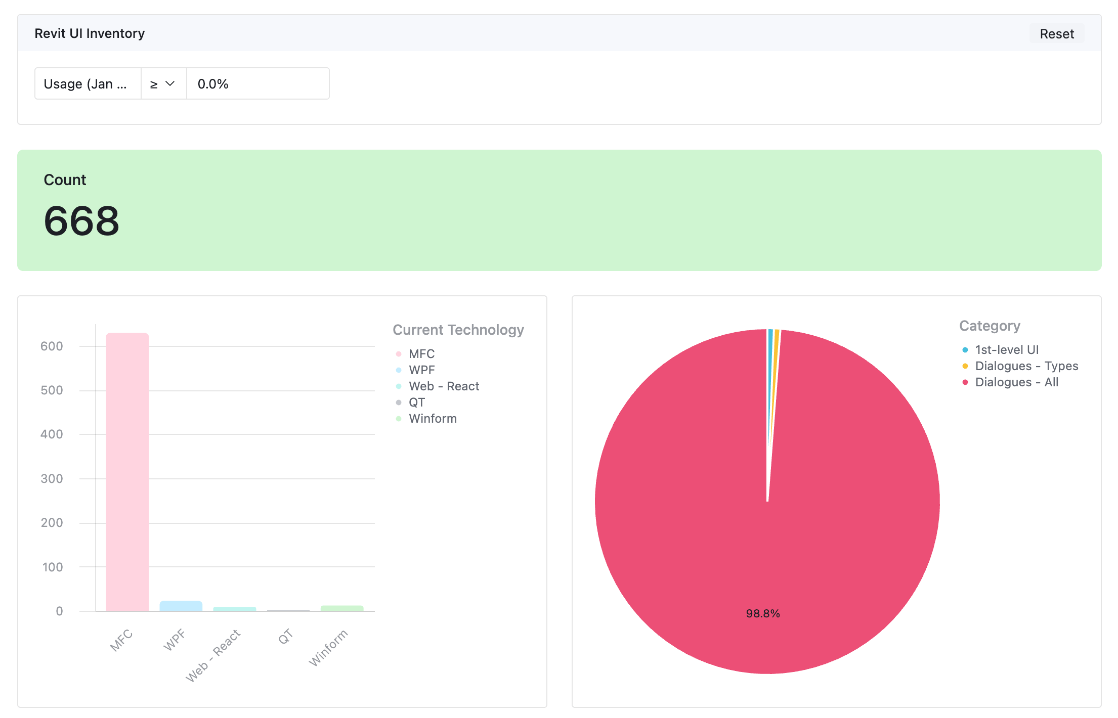This screenshot has width=1118, height=718.
Task: Click the pink MFC bar in chart
Action: tap(127, 472)
